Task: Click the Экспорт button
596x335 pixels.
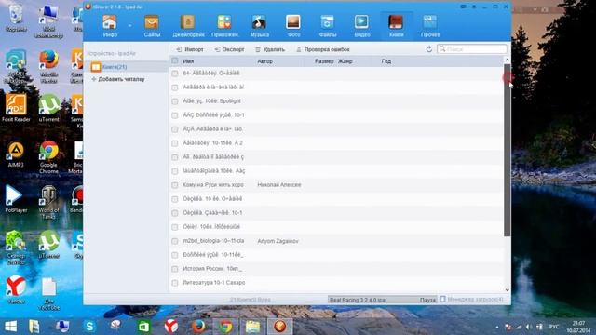Action: (x=229, y=49)
